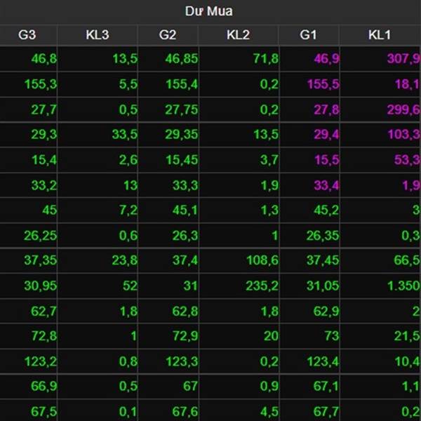421x421 pixels.
Task: Select the G3 price 33,2
Action: tap(44, 185)
